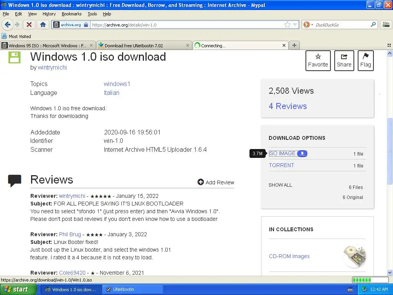393x295 pixels.
Task: Open the Bookmarks menu
Action: 71,14
